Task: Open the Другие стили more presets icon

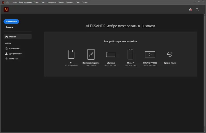Action: pyautogui.click(x=170, y=54)
